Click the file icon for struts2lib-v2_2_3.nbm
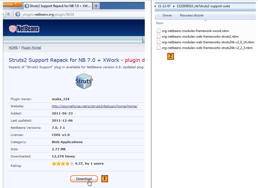 tap(158, 48)
